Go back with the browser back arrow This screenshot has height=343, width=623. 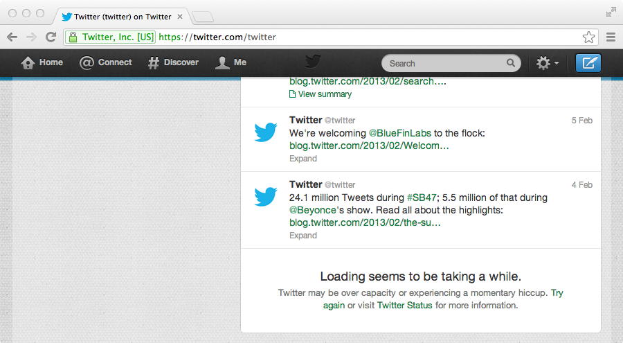12,37
